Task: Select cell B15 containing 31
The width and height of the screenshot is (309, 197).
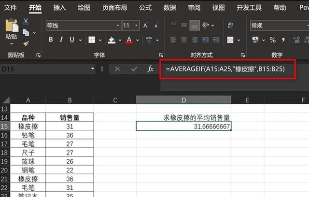Action: (x=70, y=126)
